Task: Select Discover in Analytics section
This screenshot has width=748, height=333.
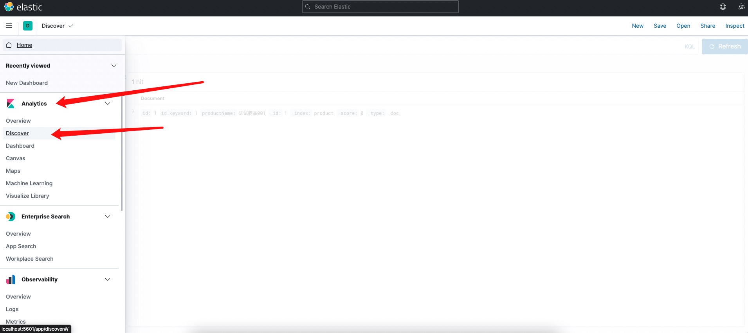Action: (x=17, y=133)
